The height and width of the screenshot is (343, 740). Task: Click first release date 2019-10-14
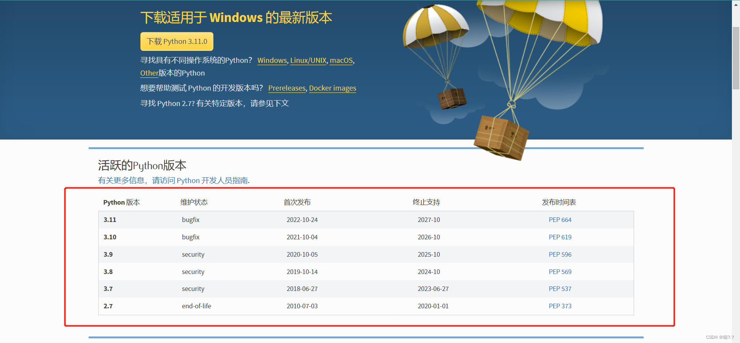click(302, 272)
